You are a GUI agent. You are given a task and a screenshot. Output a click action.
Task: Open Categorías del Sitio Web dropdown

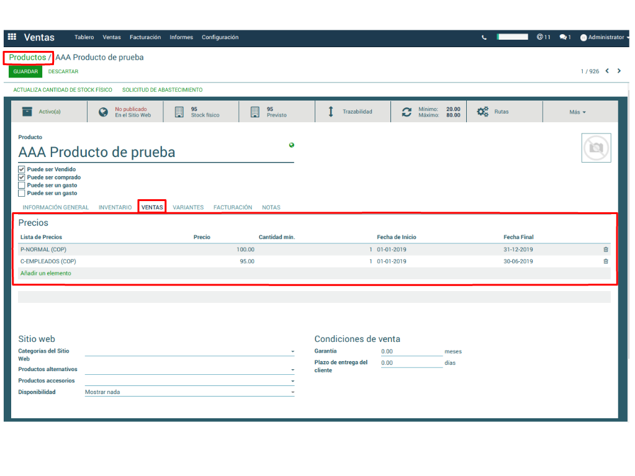point(189,352)
